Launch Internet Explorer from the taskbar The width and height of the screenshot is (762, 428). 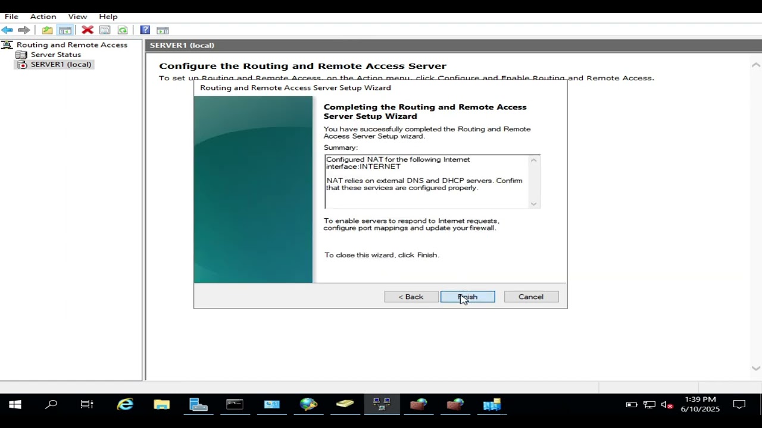click(x=125, y=405)
